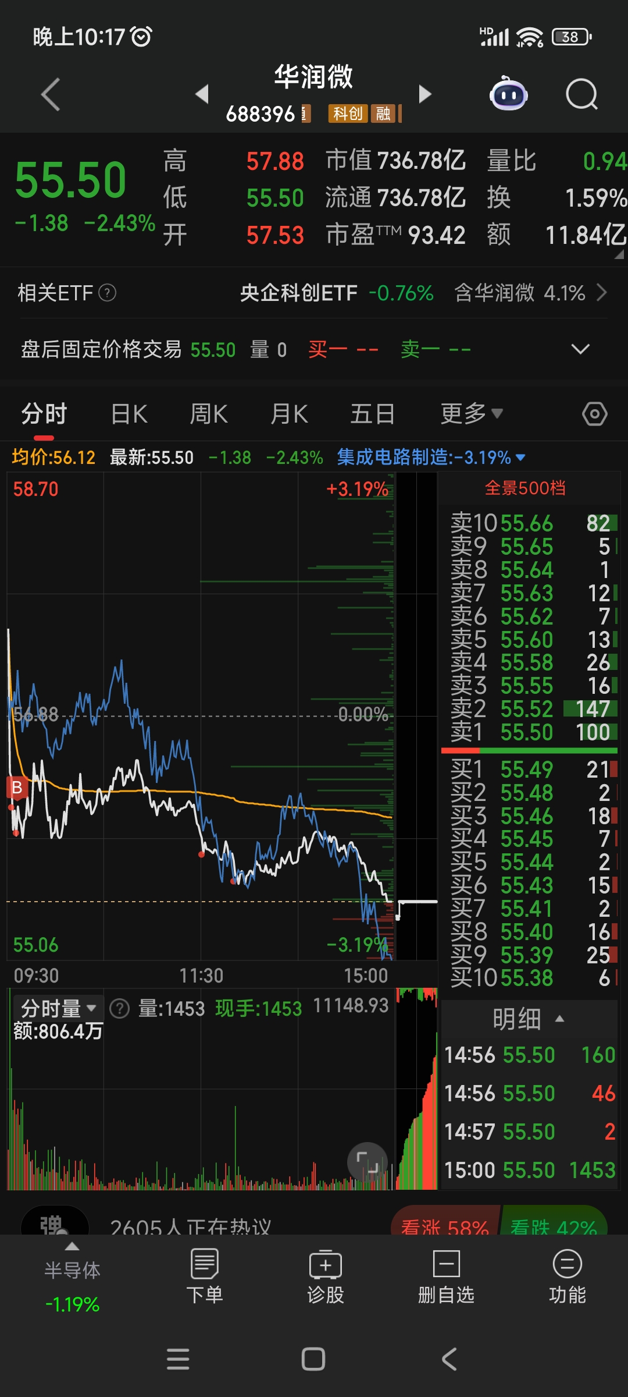Image resolution: width=628 pixels, height=1397 pixels.
Task: Go to next stock arrow
Action: tap(426, 94)
